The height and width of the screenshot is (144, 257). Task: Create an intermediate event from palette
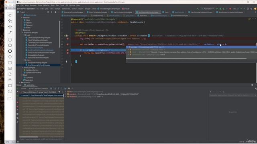point(10,45)
